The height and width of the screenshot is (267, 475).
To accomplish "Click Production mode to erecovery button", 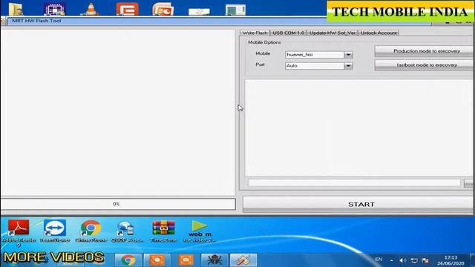I will tap(425, 51).
